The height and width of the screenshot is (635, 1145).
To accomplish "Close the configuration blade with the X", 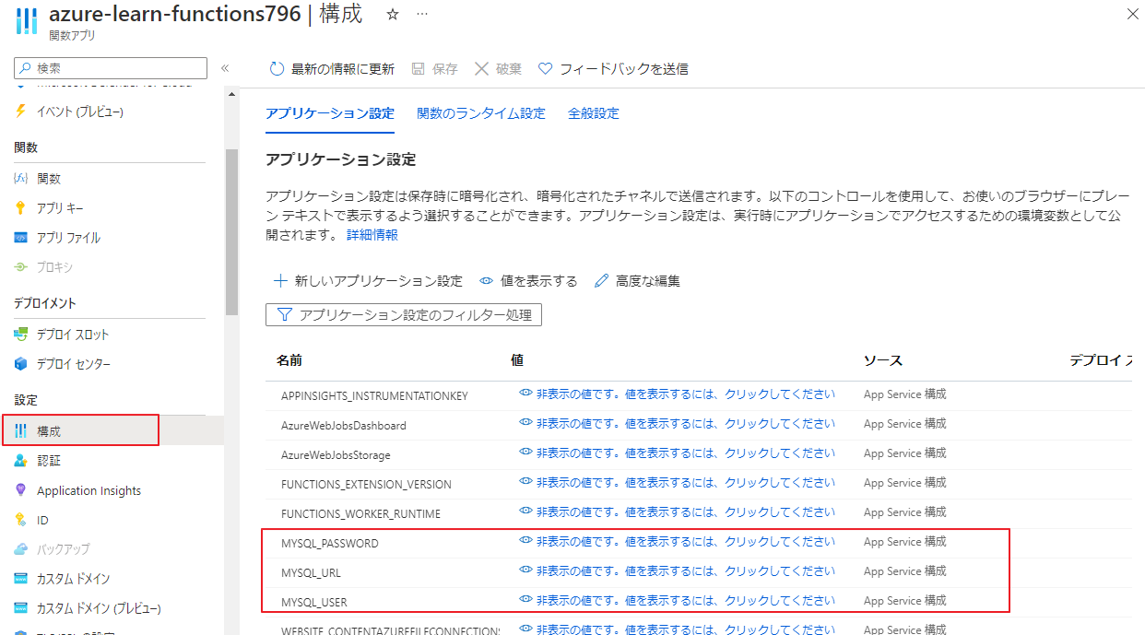I will [1132, 14].
